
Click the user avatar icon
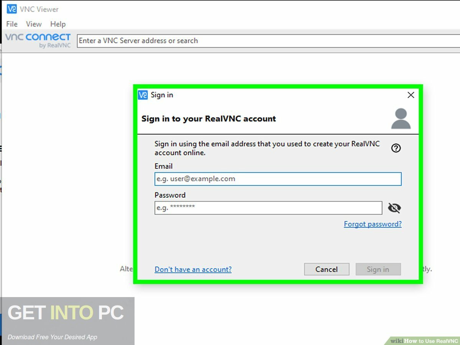401,118
